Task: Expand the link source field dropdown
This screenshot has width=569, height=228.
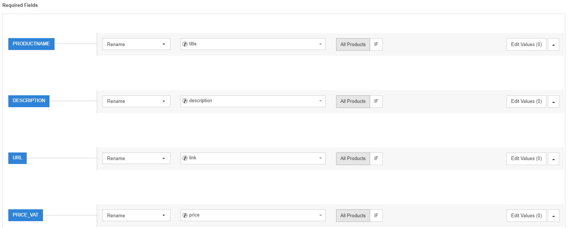Action: (253, 158)
